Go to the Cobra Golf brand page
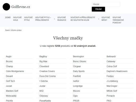136x102 pixels. (112, 66)
